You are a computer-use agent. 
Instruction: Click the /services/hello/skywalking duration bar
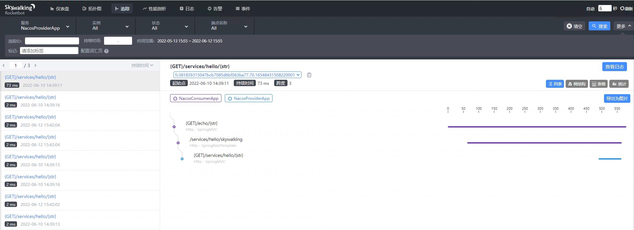click(544, 143)
